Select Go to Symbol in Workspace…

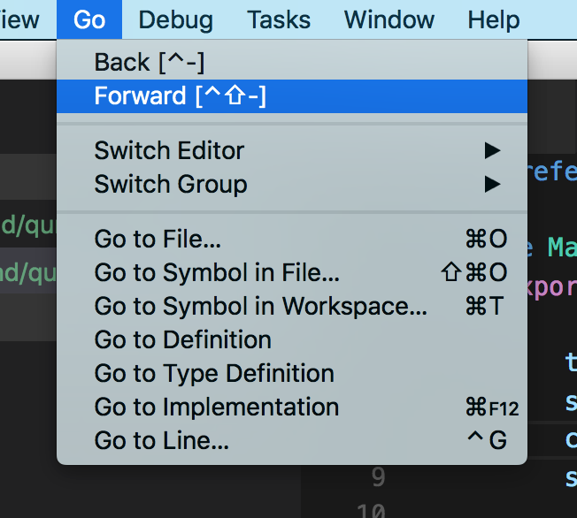tap(260, 306)
